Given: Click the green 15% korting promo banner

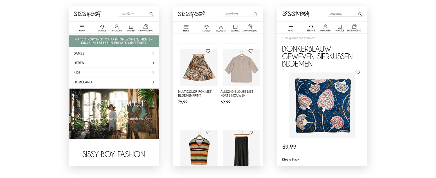Looking at the screenshot, I should (114, 41).
